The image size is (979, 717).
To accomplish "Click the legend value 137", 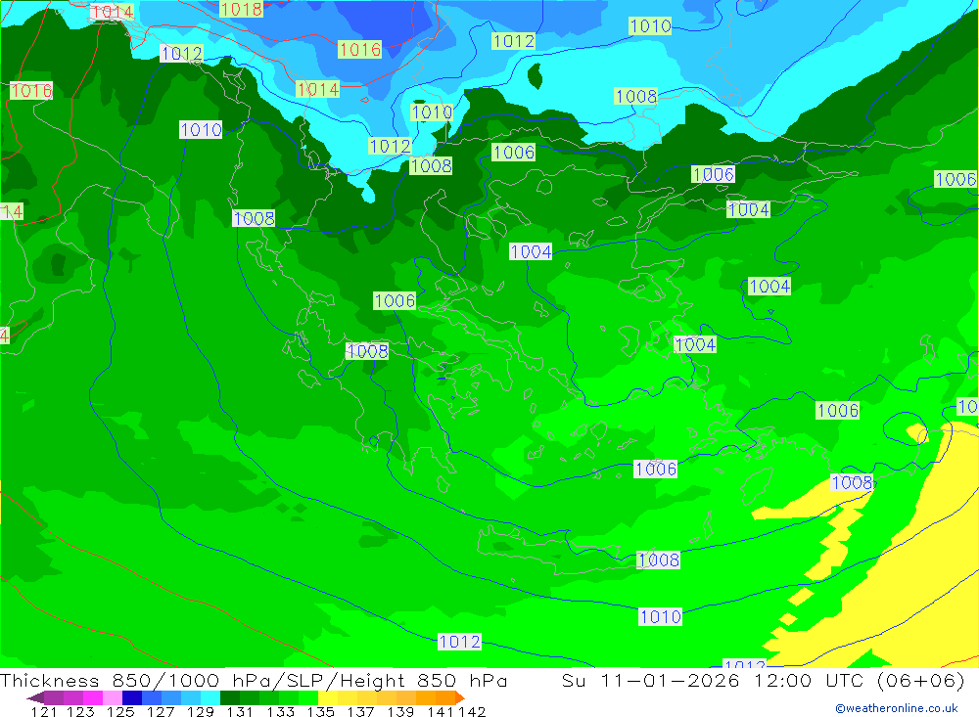I will [x=360, y=711].
